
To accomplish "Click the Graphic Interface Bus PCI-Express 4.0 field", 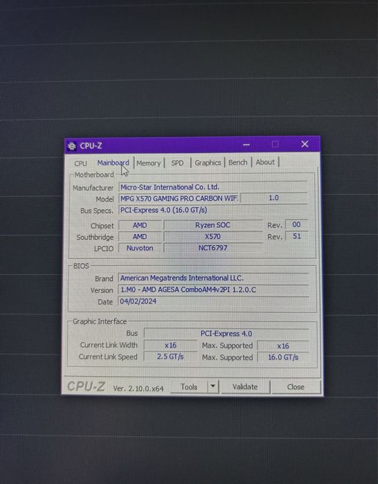I will point(226,334).
